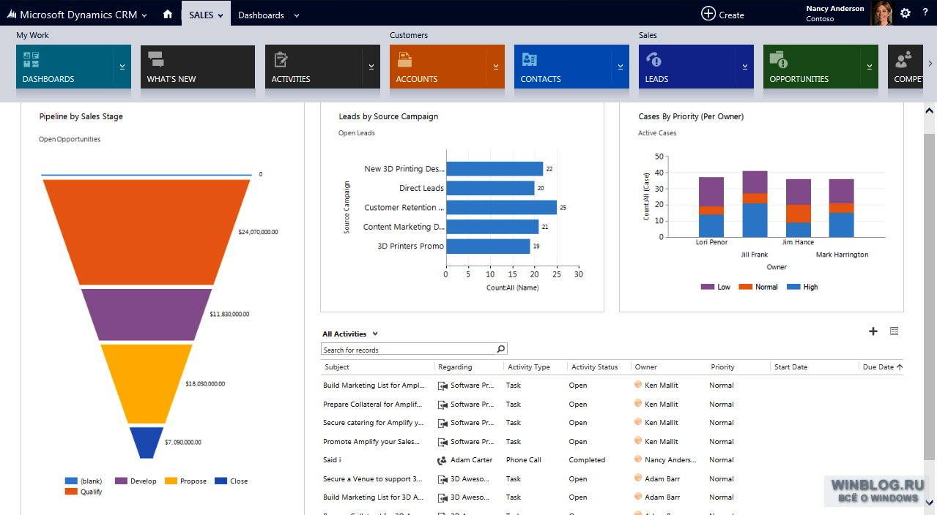Viewport: 937px width, 515px height.
Task: Open the Competitors tile
Action: 906,67
